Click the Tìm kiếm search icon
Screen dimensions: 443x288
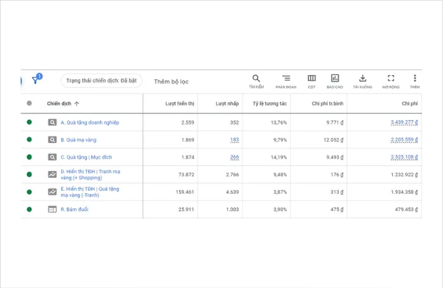pos(256,78)
